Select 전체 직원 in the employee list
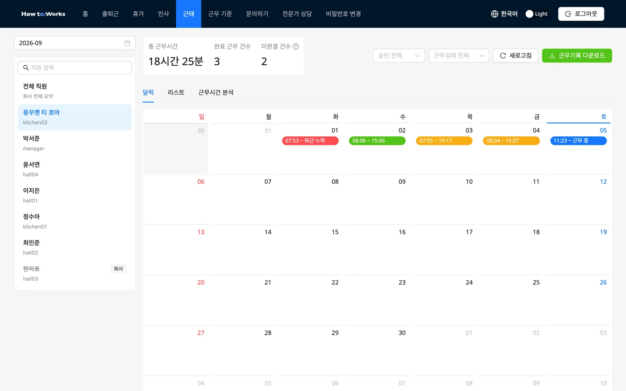The image size is (626, 391). 75,91
